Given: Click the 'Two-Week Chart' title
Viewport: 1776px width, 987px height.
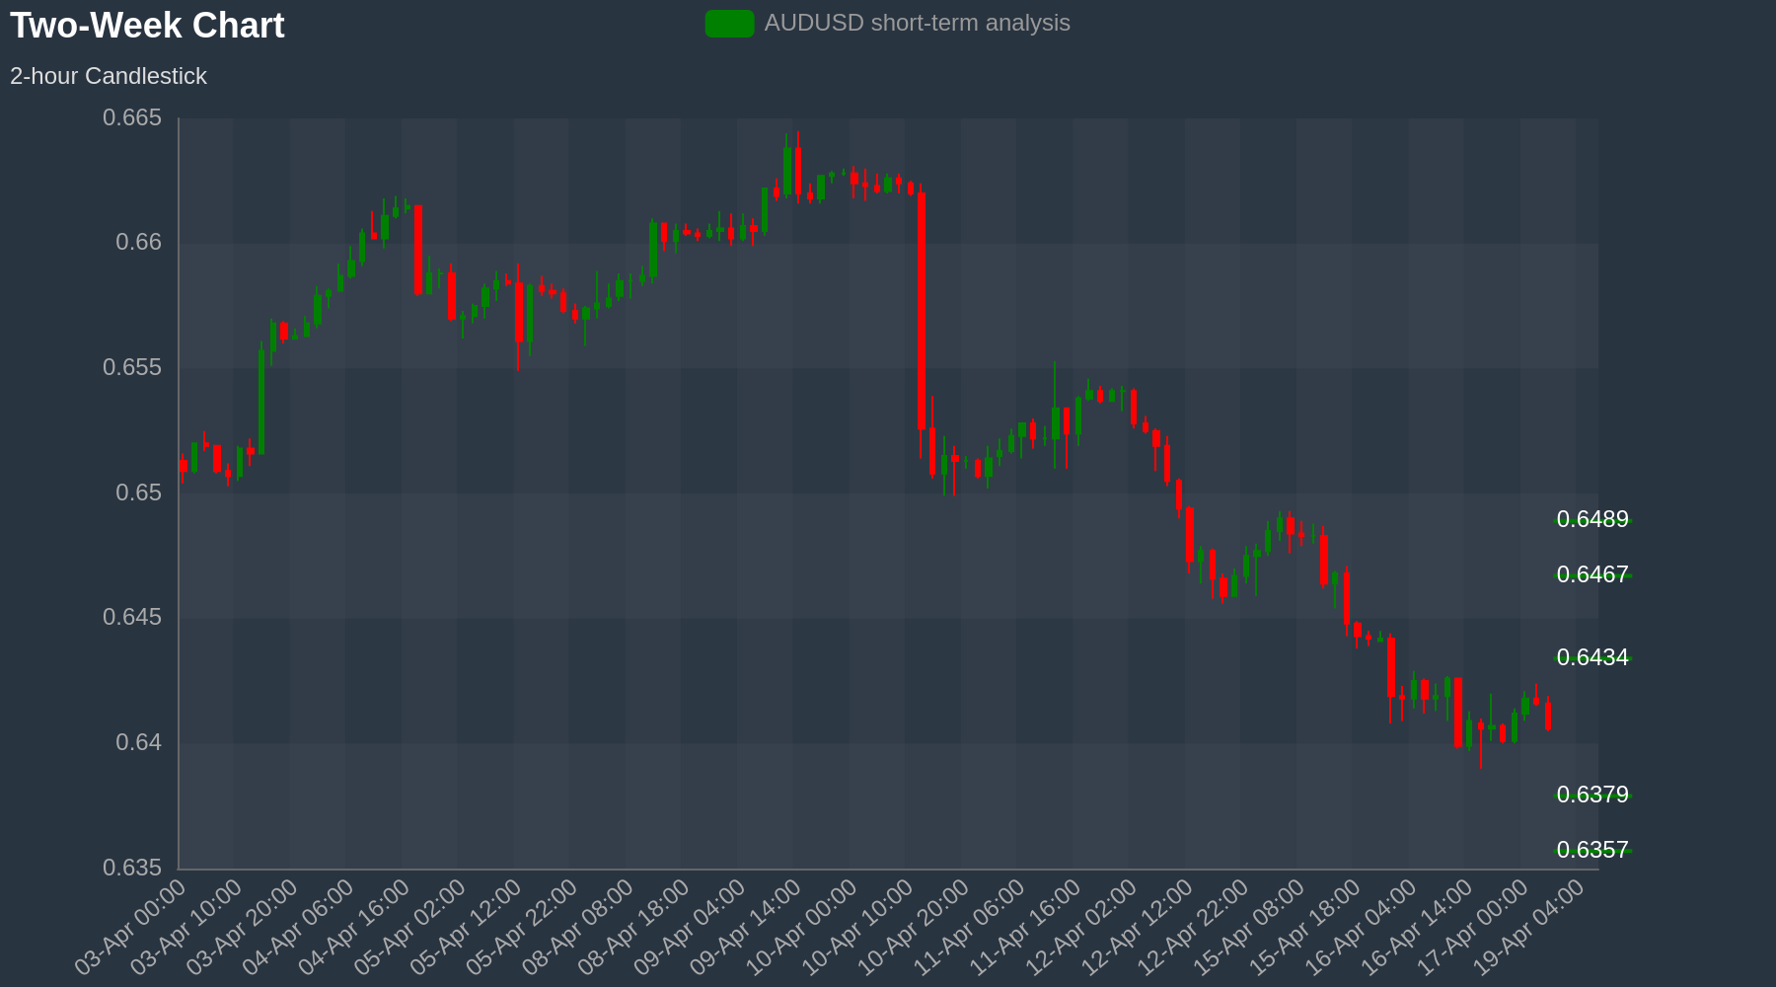Looking at the screenshot, I should (147, 26).
